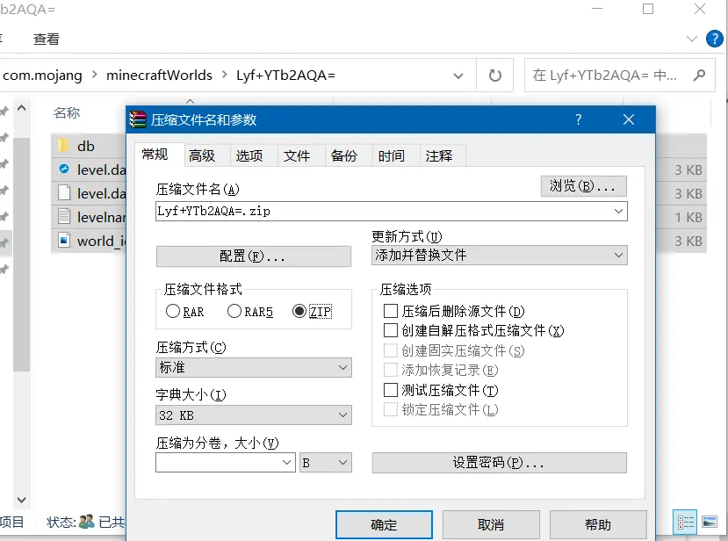The height and width of the screenshot is (541, 728).
Task: Open the compression method dropdown
Action: (342, 368)
